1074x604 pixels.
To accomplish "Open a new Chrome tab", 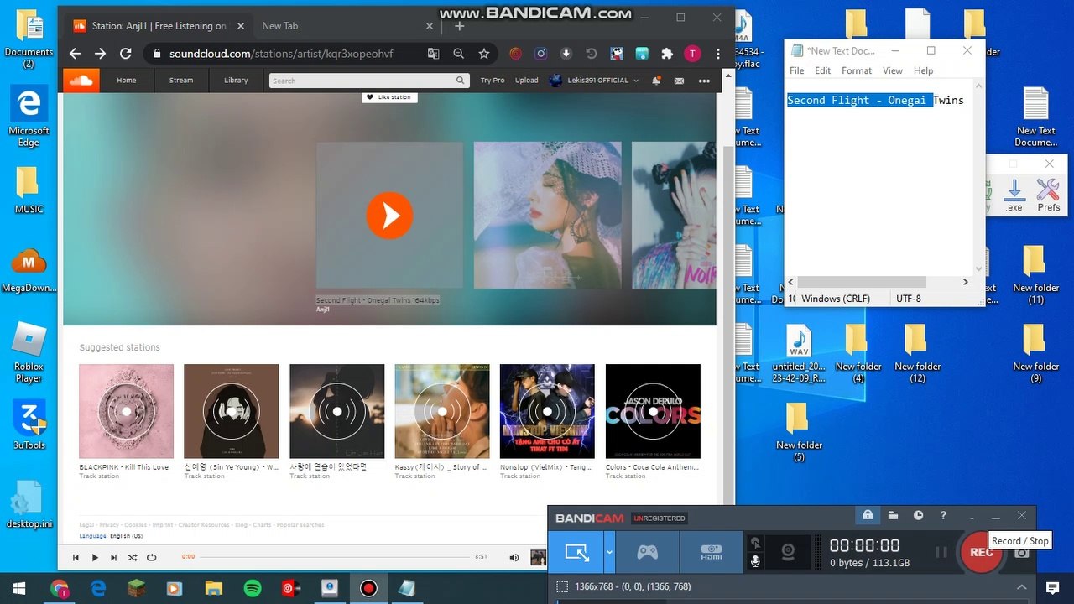I will [x=459, y=26].
